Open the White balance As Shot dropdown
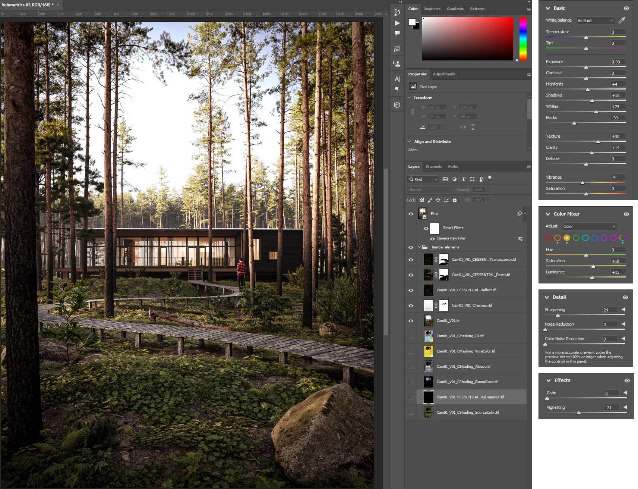638x489 pixels. point(595,21)
